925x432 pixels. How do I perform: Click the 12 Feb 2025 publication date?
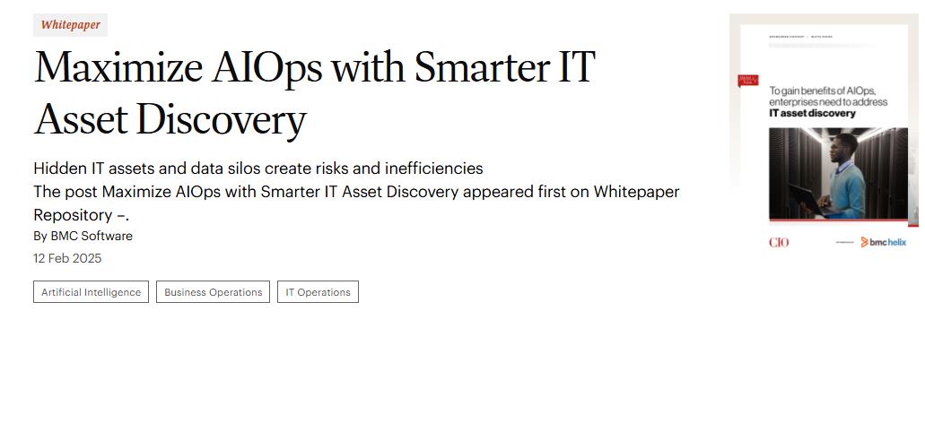[x=67, y=258]
